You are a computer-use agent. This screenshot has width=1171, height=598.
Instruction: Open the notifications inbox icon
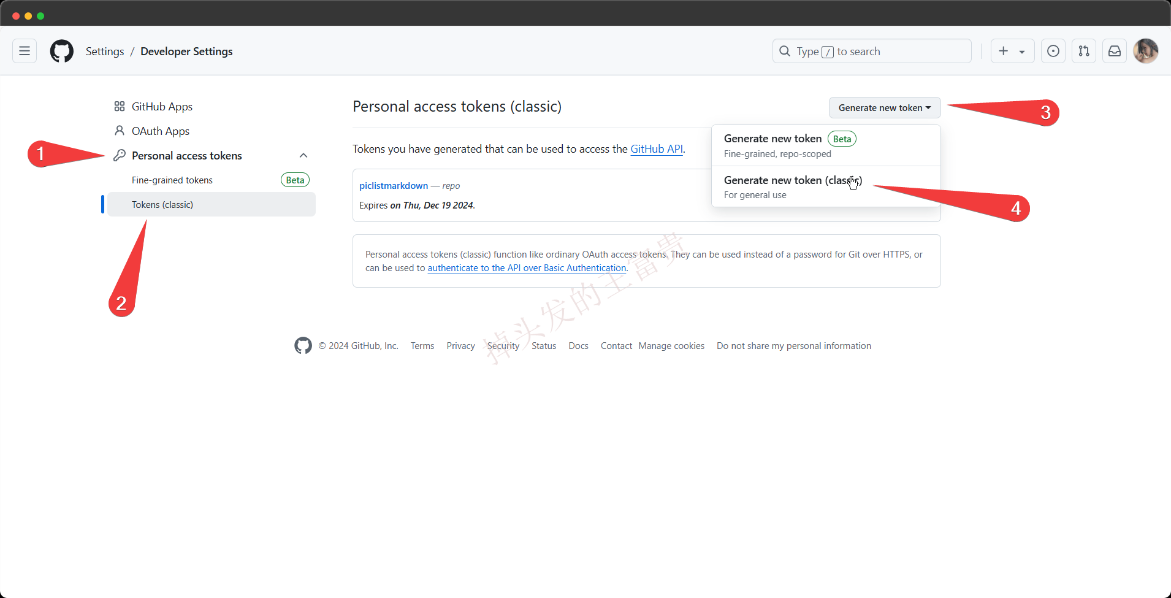point(1115,51)
